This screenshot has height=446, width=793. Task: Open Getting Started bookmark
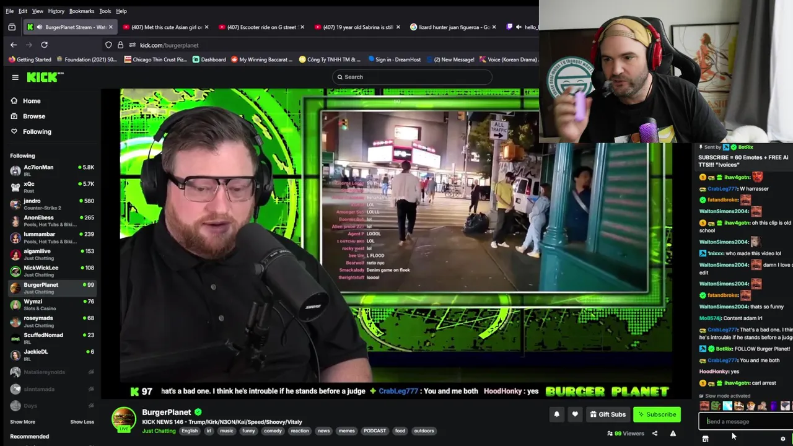click(x=30, y=59)
